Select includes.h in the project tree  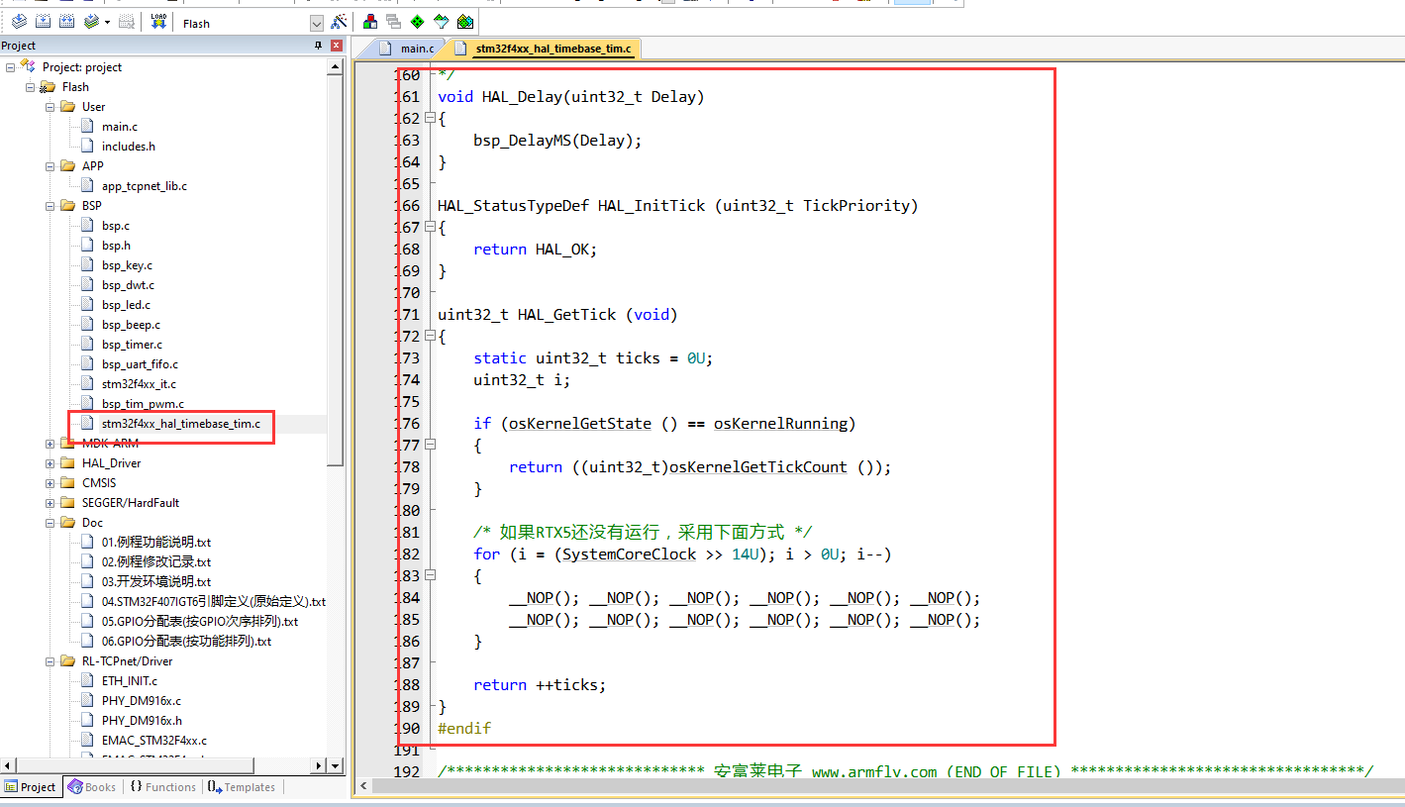[128, 147]
